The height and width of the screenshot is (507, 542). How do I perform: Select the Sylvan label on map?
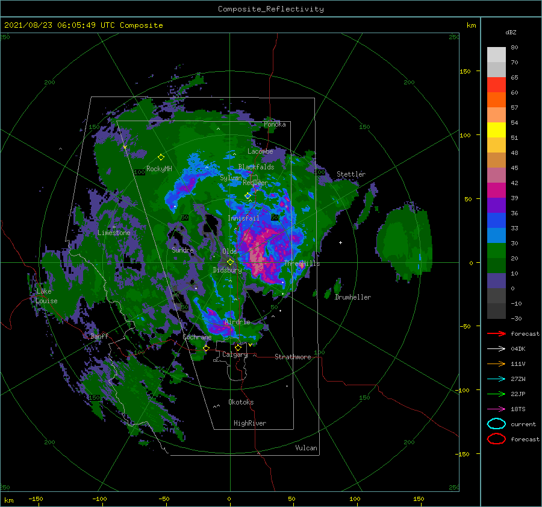pyautogui.click(x=231, y=178)
